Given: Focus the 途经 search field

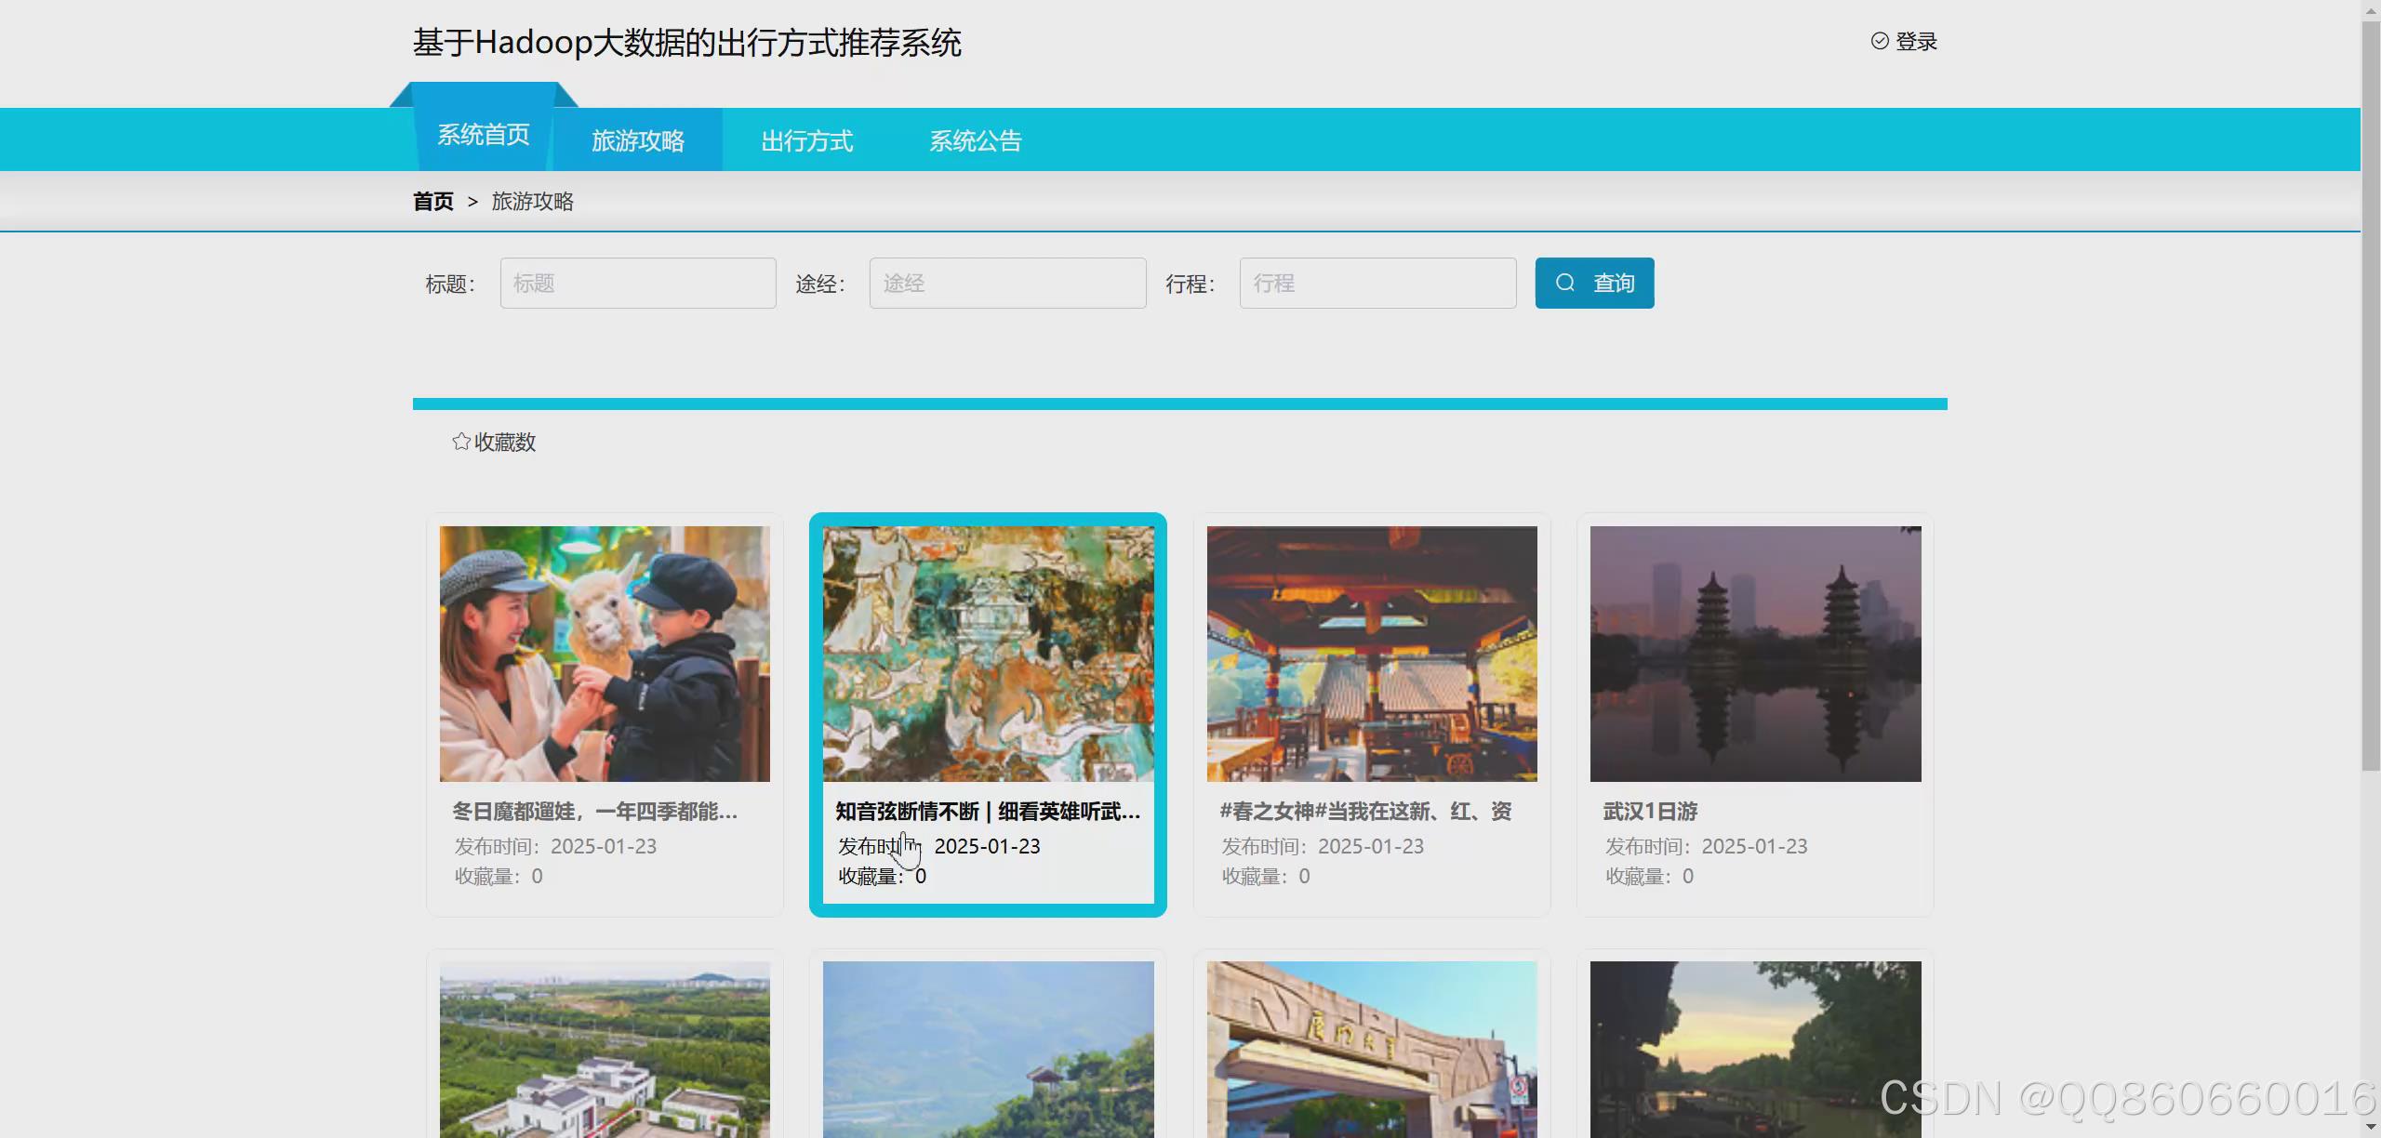Looking at the screenshot, I should coord(1008,283).
